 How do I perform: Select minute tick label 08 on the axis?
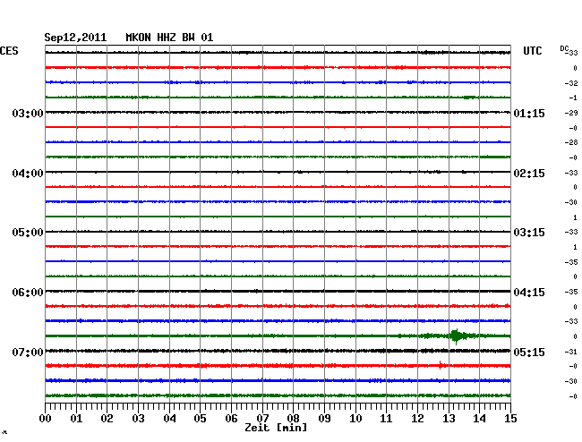293,419
